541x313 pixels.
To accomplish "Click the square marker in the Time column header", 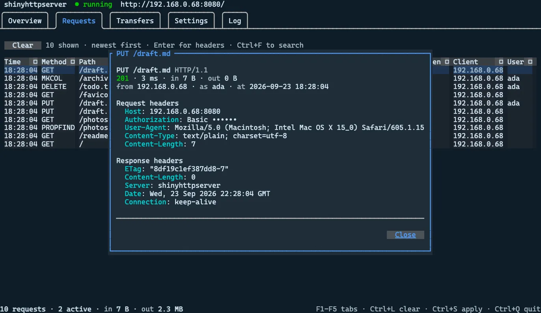I will tap(35, 62).
